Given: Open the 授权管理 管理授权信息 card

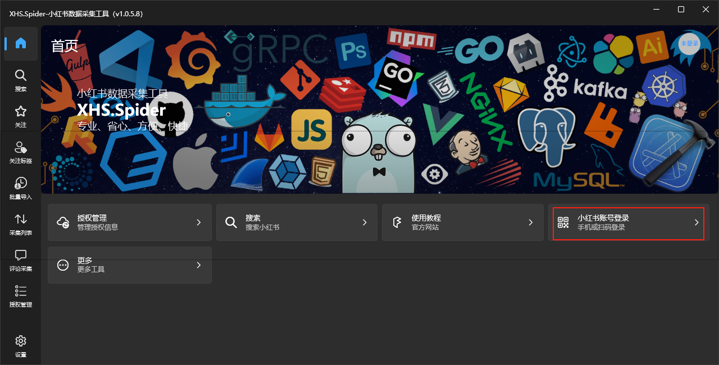Looking at the screenshot, I should pos(130,222).
